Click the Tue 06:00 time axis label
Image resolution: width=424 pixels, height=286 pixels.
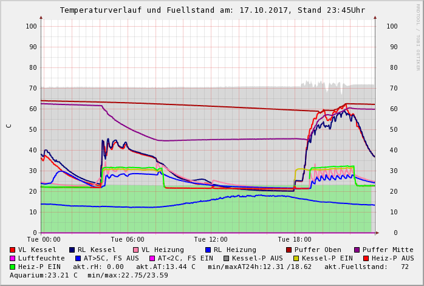click(x=128, y=239)
